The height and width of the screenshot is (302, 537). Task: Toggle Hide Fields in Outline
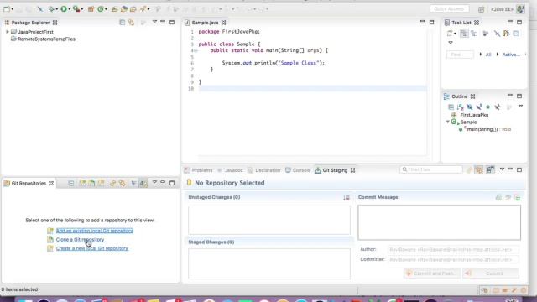[470, 107]
